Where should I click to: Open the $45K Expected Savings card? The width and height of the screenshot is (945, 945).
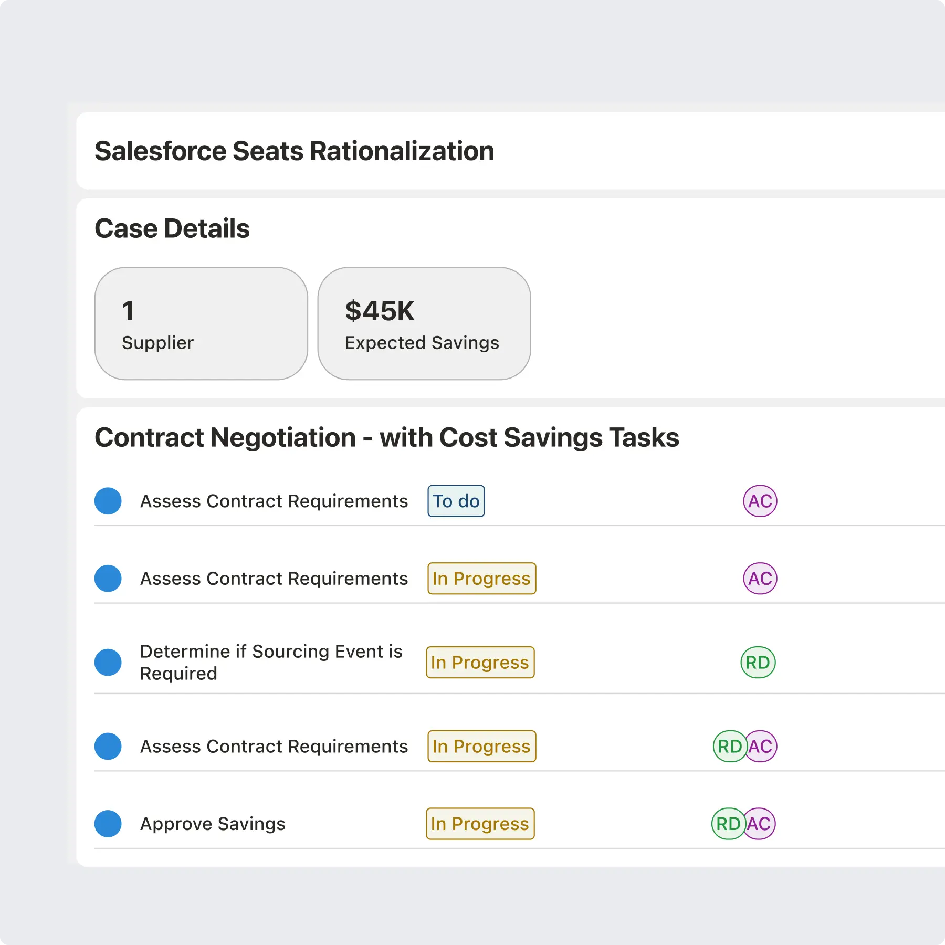click(424, 323)
